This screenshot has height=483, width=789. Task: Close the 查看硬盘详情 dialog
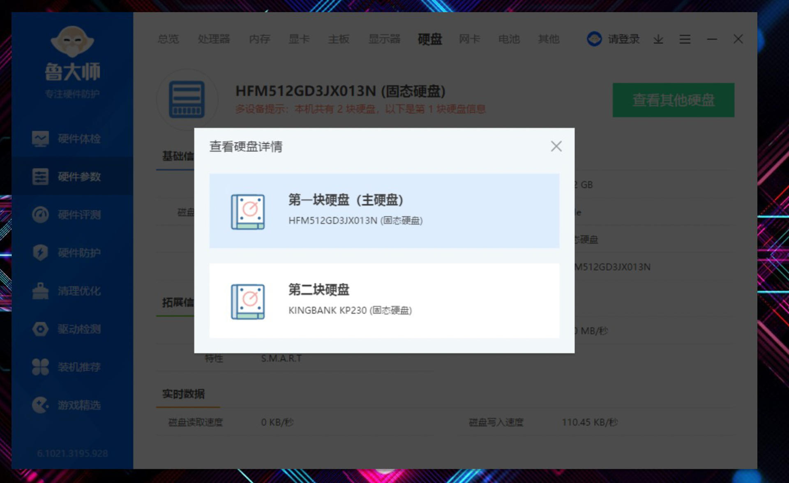(x=556, y=146)
